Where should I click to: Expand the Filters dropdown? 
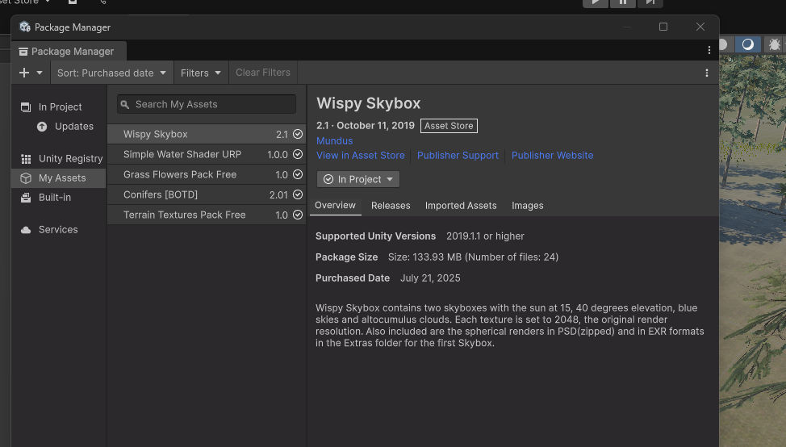[201, 73]
